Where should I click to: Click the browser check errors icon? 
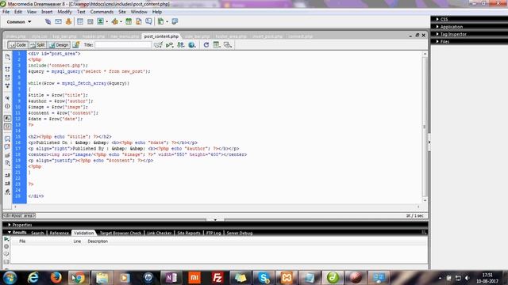(x=158, y=45)
